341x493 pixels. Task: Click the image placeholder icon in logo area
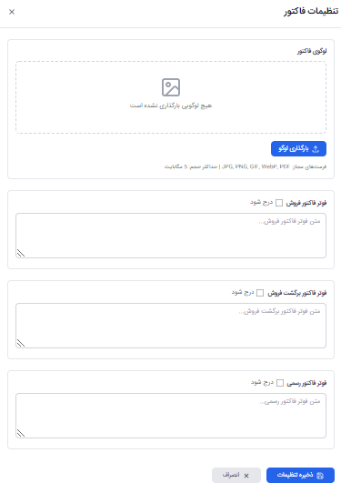click(x=171, y=87)
